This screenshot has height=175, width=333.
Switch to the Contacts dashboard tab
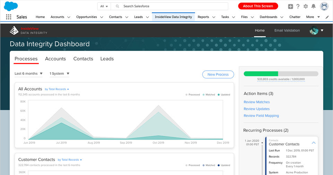click(x=83, y=59)
